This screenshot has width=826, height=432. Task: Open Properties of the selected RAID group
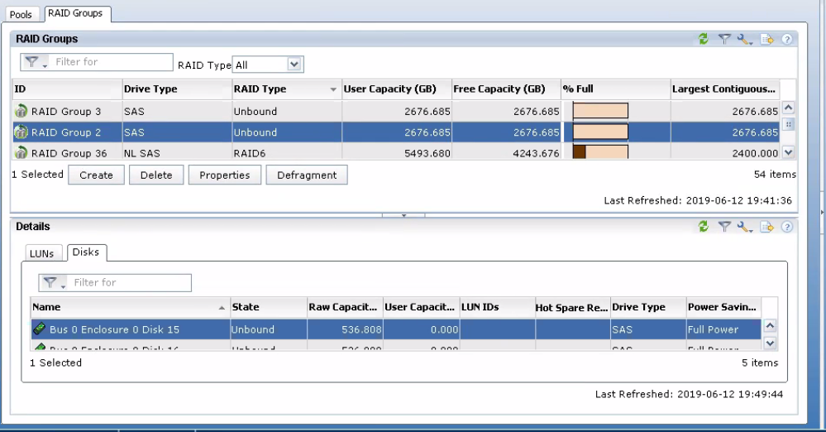224,175
